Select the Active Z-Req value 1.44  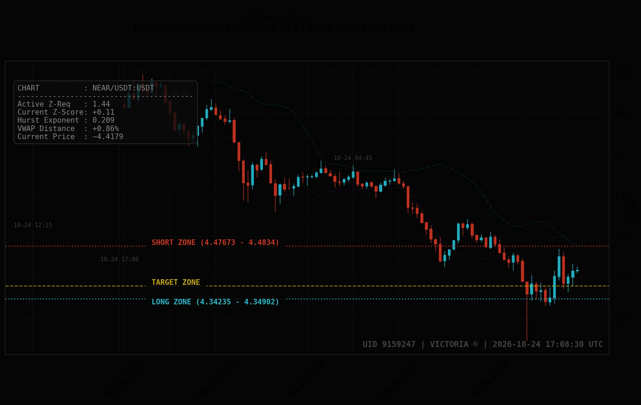[x=101, y=104]
